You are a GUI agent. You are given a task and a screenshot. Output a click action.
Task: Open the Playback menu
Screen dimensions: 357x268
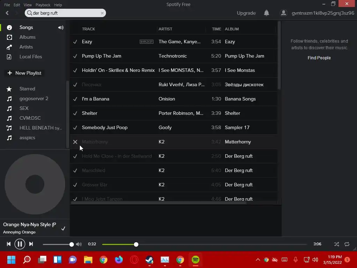(43, 5)
